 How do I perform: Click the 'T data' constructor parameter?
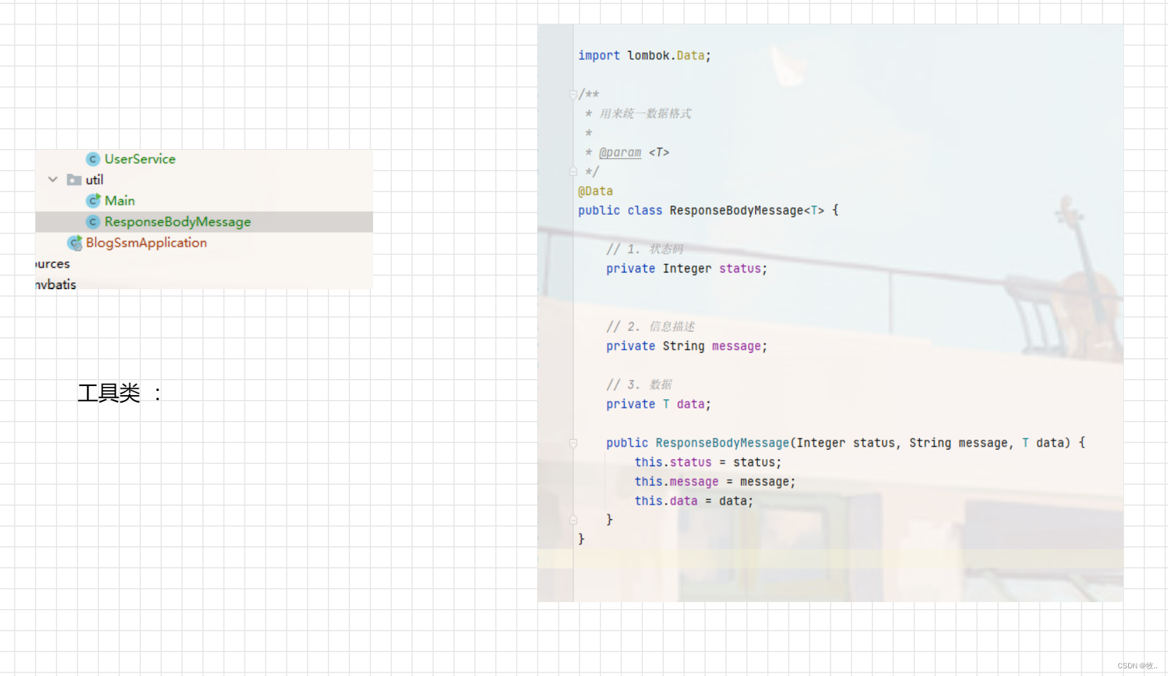click(1042, 443)
